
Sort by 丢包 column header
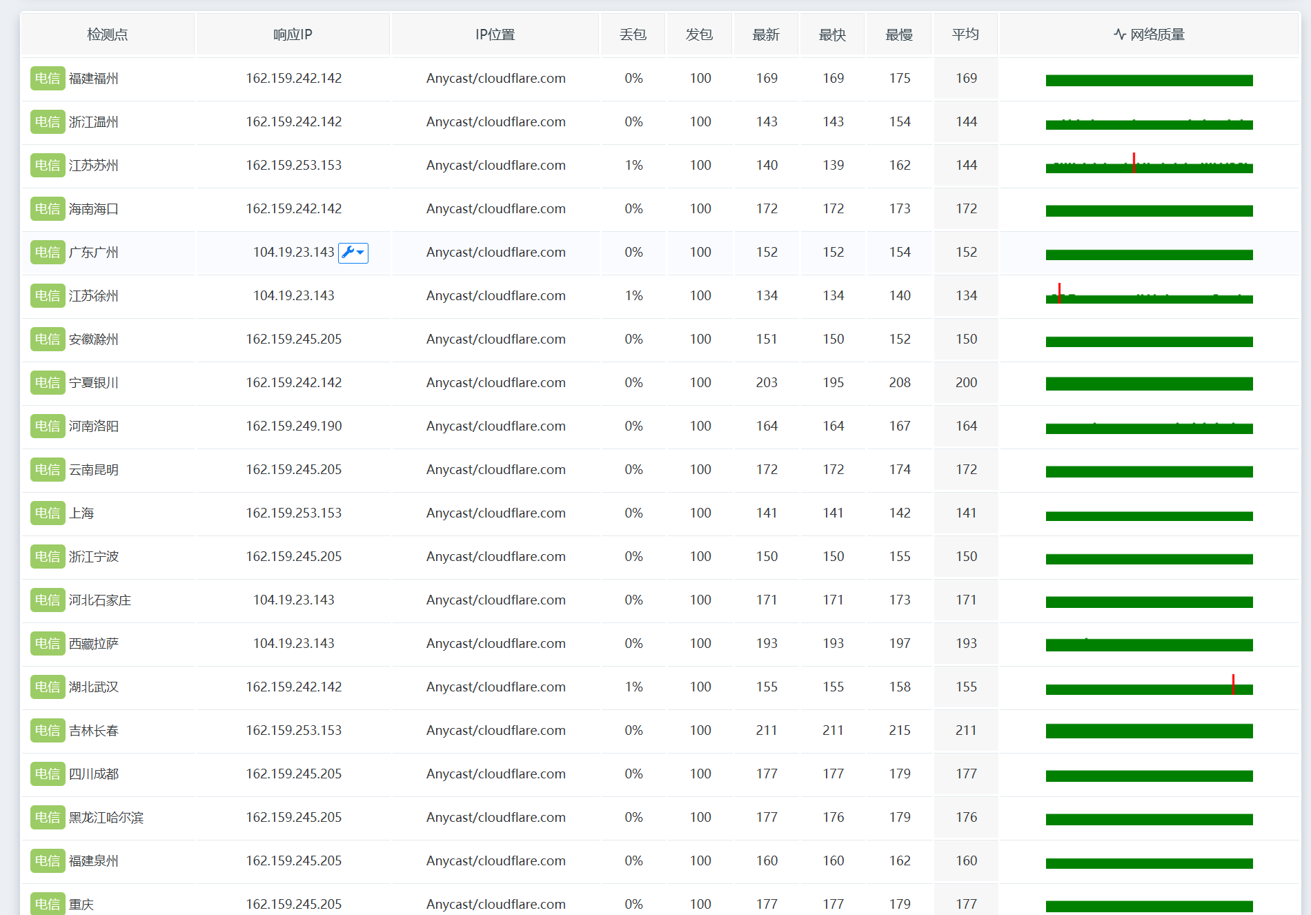click(x=633, y=35)
